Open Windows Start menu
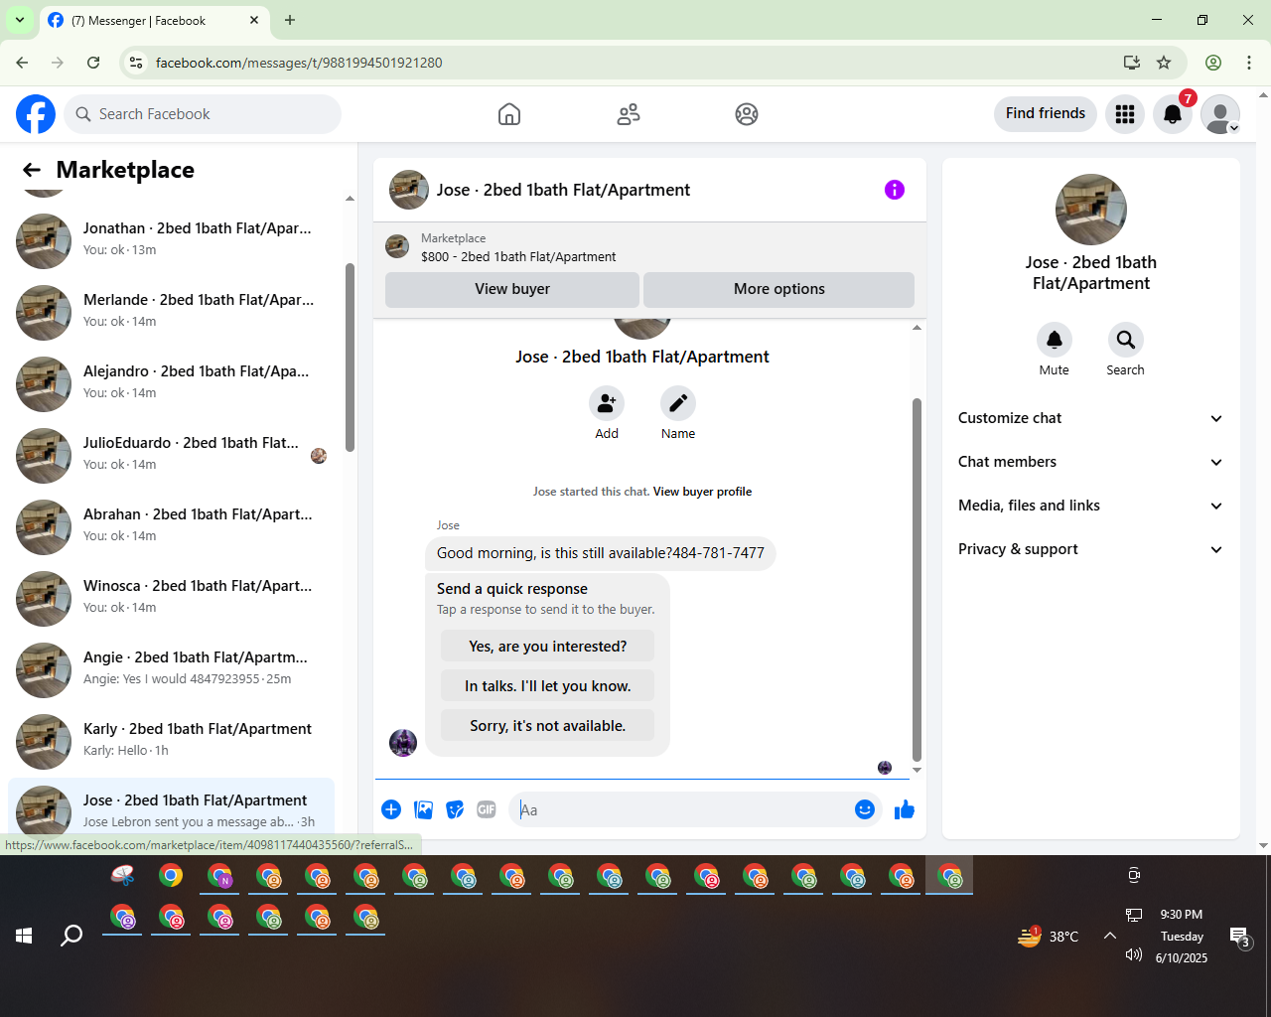1271x1017 pixels. click(x=24, y=936)
